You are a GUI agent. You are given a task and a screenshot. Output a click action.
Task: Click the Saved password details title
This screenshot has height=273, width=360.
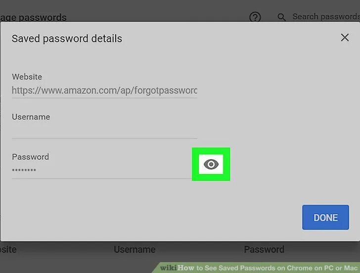point(67,39)
